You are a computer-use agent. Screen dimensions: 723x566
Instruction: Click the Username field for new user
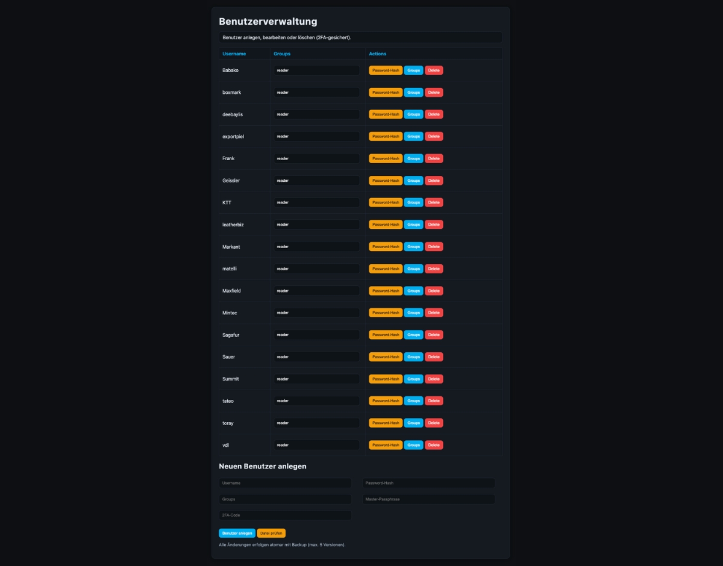tap(285, 483)
